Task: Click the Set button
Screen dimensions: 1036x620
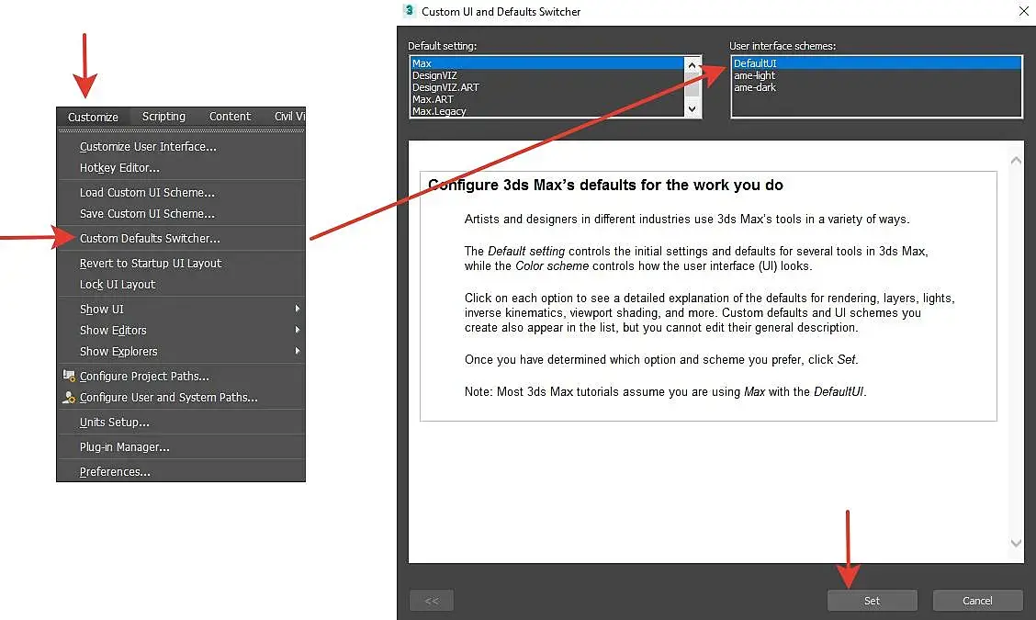Action: [x=873, y=601]
